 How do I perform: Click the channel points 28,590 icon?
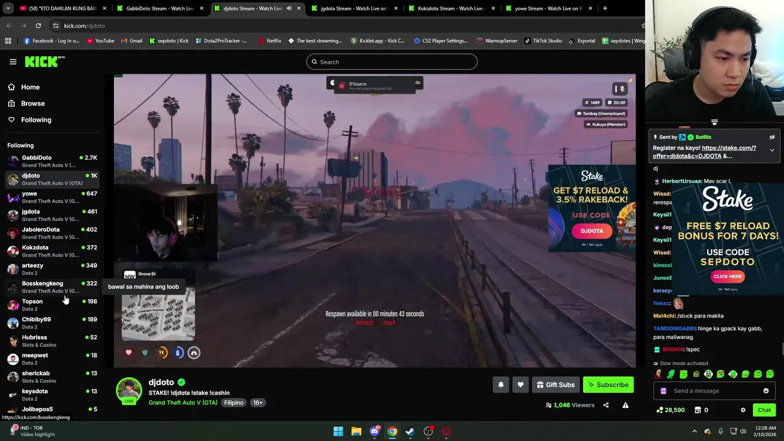click(x=660, y=410)
